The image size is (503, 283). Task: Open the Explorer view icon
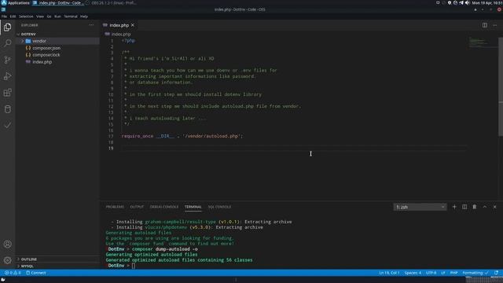pos(7,28)
